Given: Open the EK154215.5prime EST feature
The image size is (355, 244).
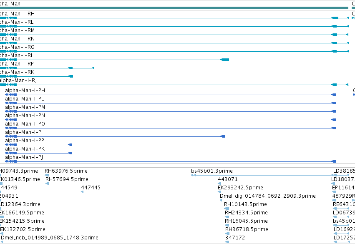Looking at the screenshot, I should coord(22,221).
